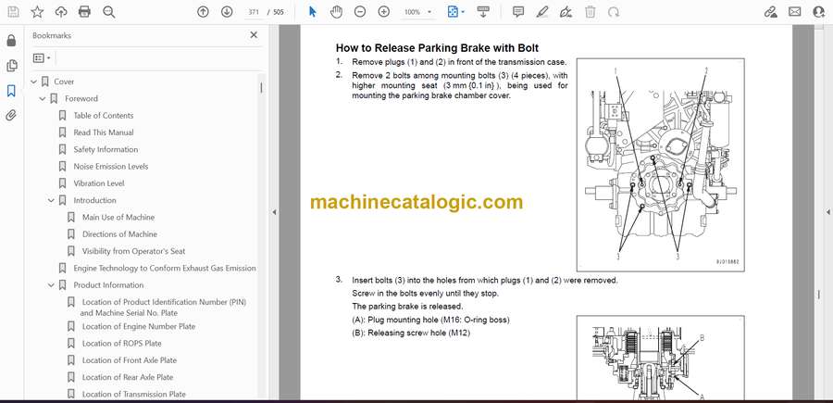Collapse the Cover bookmark
The height and width of the screenshot is (403, 833).
tap(34, 82)
